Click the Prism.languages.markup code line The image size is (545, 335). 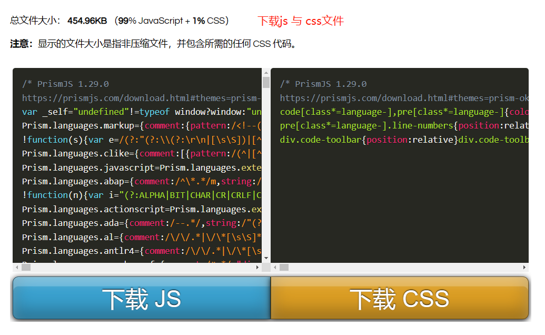click(142, 126)
